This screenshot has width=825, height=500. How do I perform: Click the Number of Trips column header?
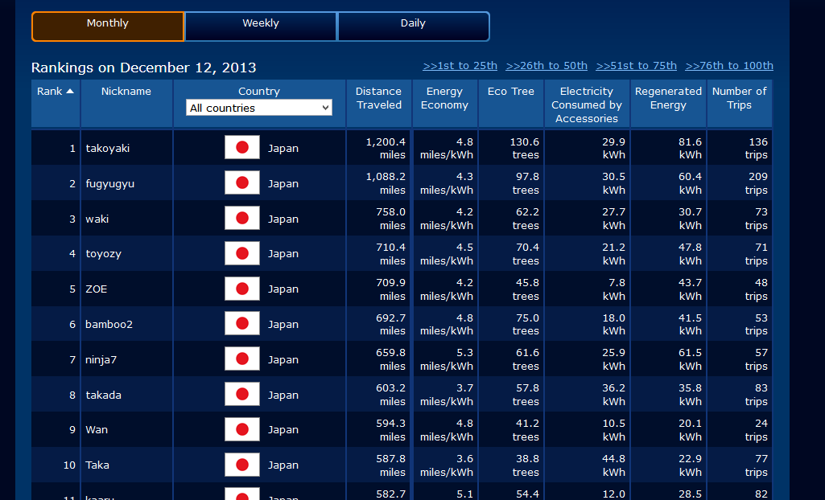(739, 98)
